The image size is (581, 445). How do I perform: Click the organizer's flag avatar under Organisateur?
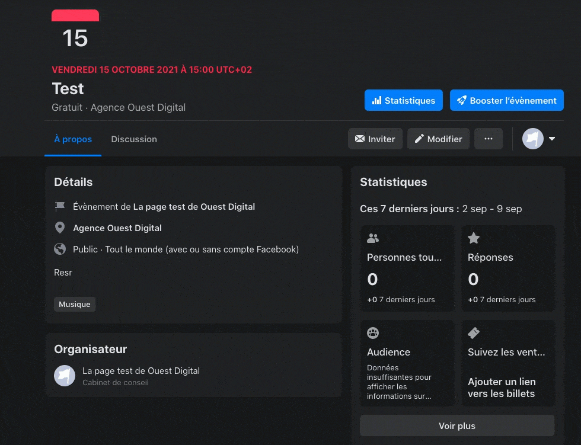65,376
